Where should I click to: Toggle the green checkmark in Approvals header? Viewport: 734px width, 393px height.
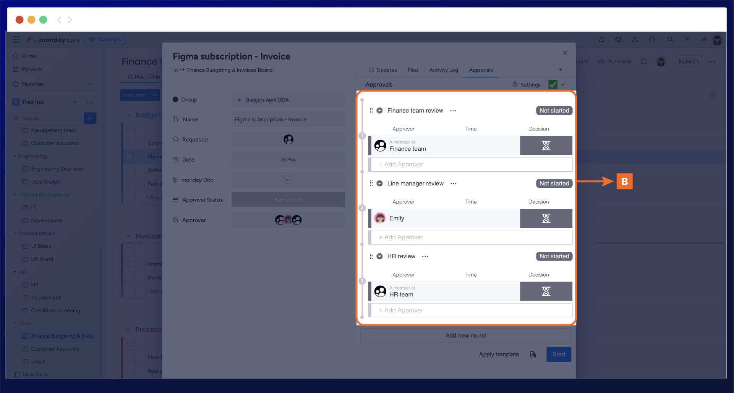(553, 85)
